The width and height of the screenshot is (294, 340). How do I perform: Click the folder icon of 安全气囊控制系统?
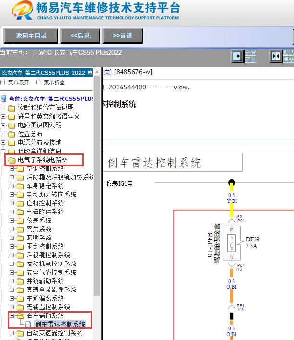click(20, 273)
